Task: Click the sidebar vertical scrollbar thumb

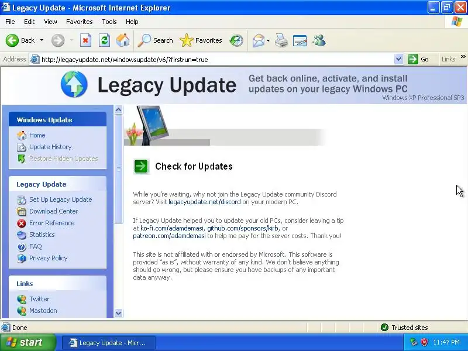Action: 119,169
